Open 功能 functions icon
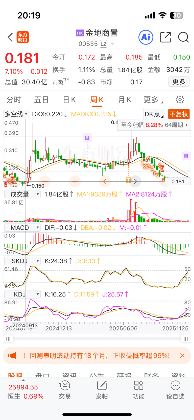This screenshot has width=194, height=420. point(139,390)
